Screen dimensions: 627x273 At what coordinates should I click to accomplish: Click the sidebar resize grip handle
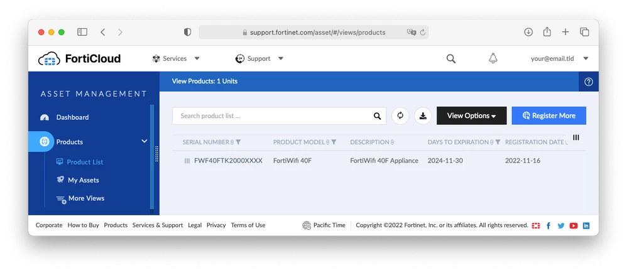pos(156,154)
